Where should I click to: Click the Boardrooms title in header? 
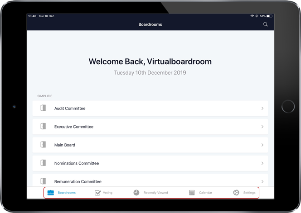(150, 24)
